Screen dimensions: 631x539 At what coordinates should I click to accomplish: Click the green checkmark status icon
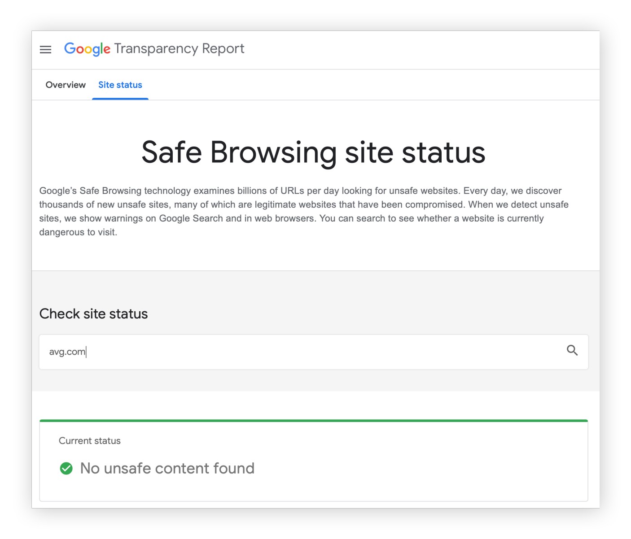pos(66,468)
